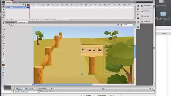Select the Zoom magnifier tool
The width and height of the screenshot is (171, 96).
click(3, 54)
